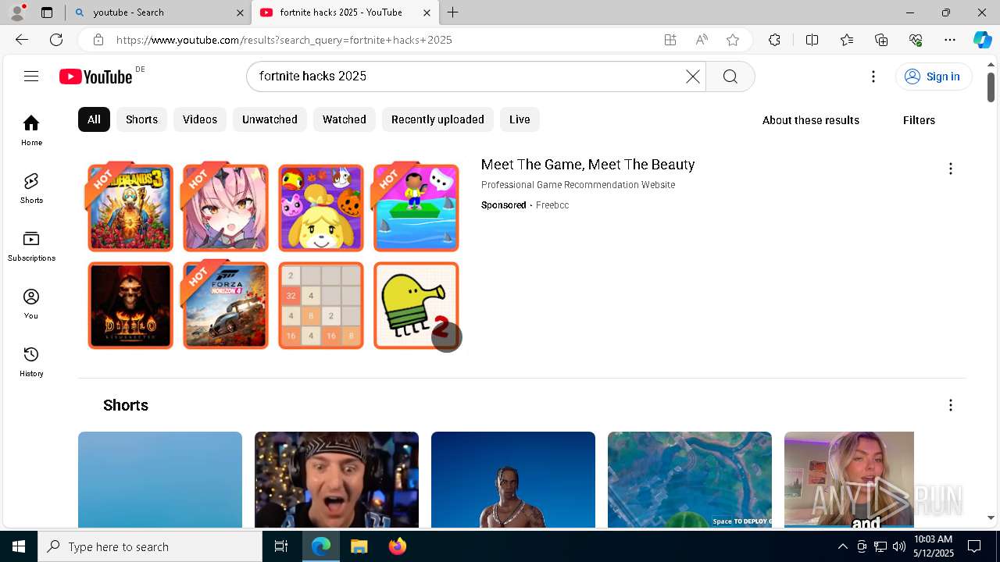The width and height of the screenshot is (1000, 562).
Task: Open the Edge profile avatar
Action: [17, 12]
